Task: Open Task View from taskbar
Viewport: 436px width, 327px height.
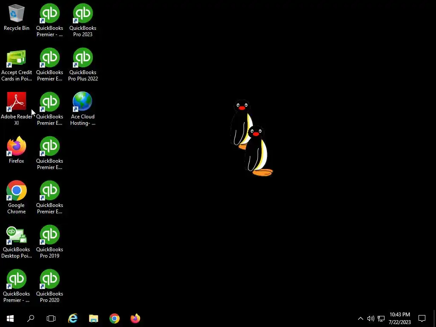Action: pyautogui.click(x=51, y=318)
